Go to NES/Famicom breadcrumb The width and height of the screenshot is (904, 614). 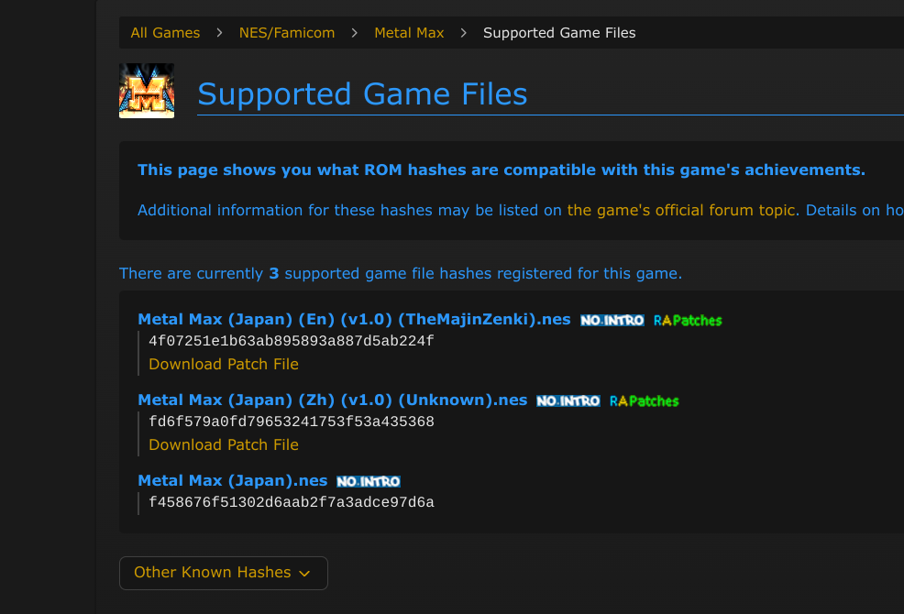coord(287,33)
